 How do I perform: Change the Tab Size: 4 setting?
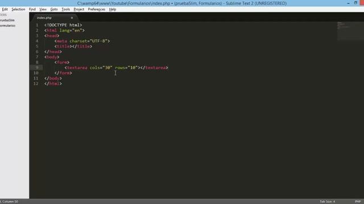click(x=328, y=202)
